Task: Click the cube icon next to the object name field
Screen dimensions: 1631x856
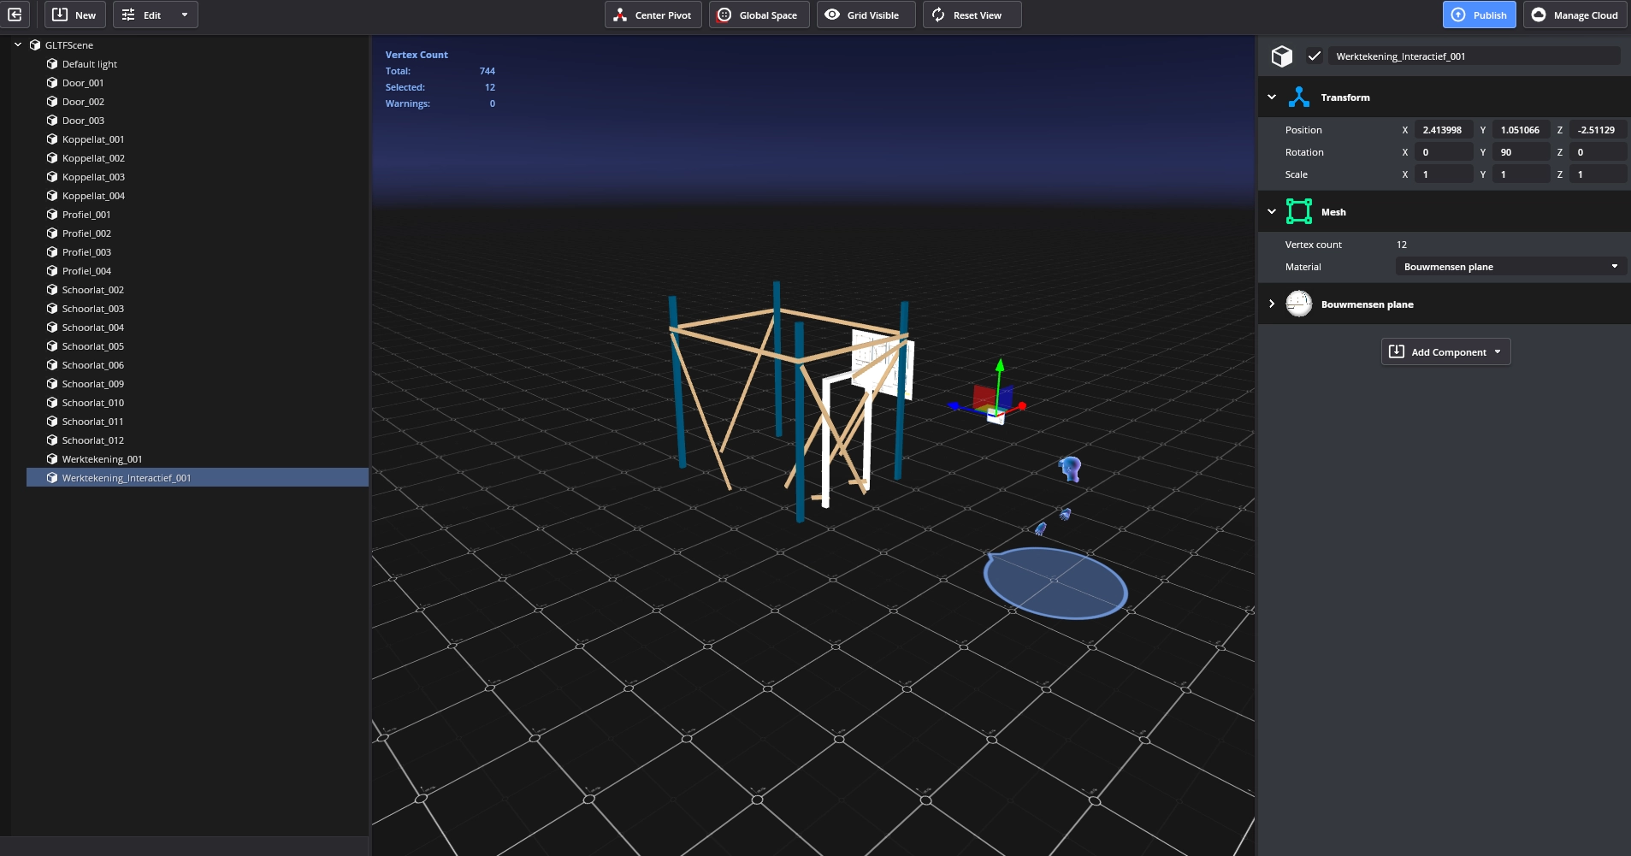Action: point(1283,56)
